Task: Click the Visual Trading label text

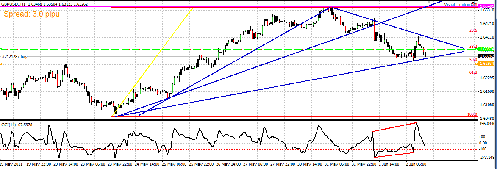Action: pos(457,4)
